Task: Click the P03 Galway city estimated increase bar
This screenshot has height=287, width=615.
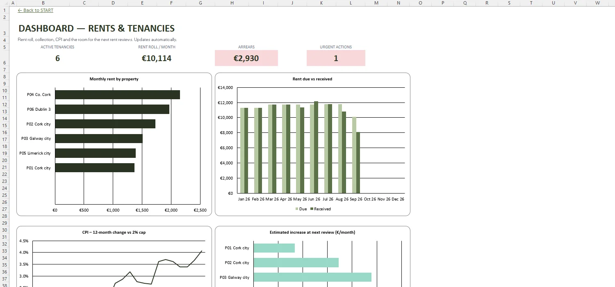Action: pyautogui.click(x=312, y=277)
